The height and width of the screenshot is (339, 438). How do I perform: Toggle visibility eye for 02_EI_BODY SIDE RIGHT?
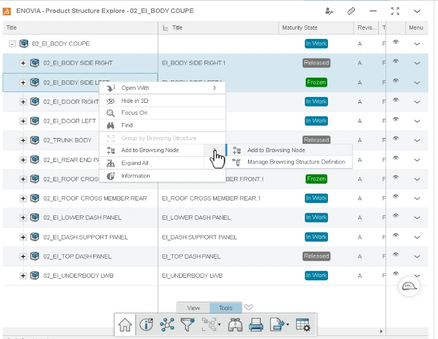395,61
